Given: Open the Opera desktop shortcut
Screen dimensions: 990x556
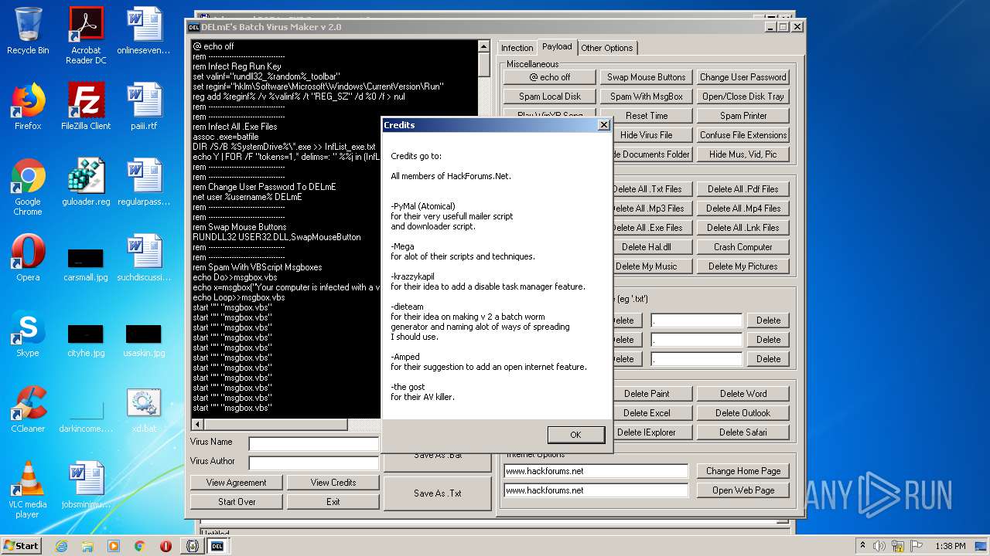Looking at the screenshot, I should click(x=28, y=258).
